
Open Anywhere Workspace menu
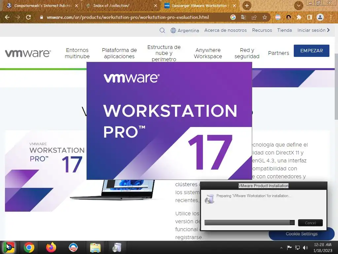[x=208, y=53]
